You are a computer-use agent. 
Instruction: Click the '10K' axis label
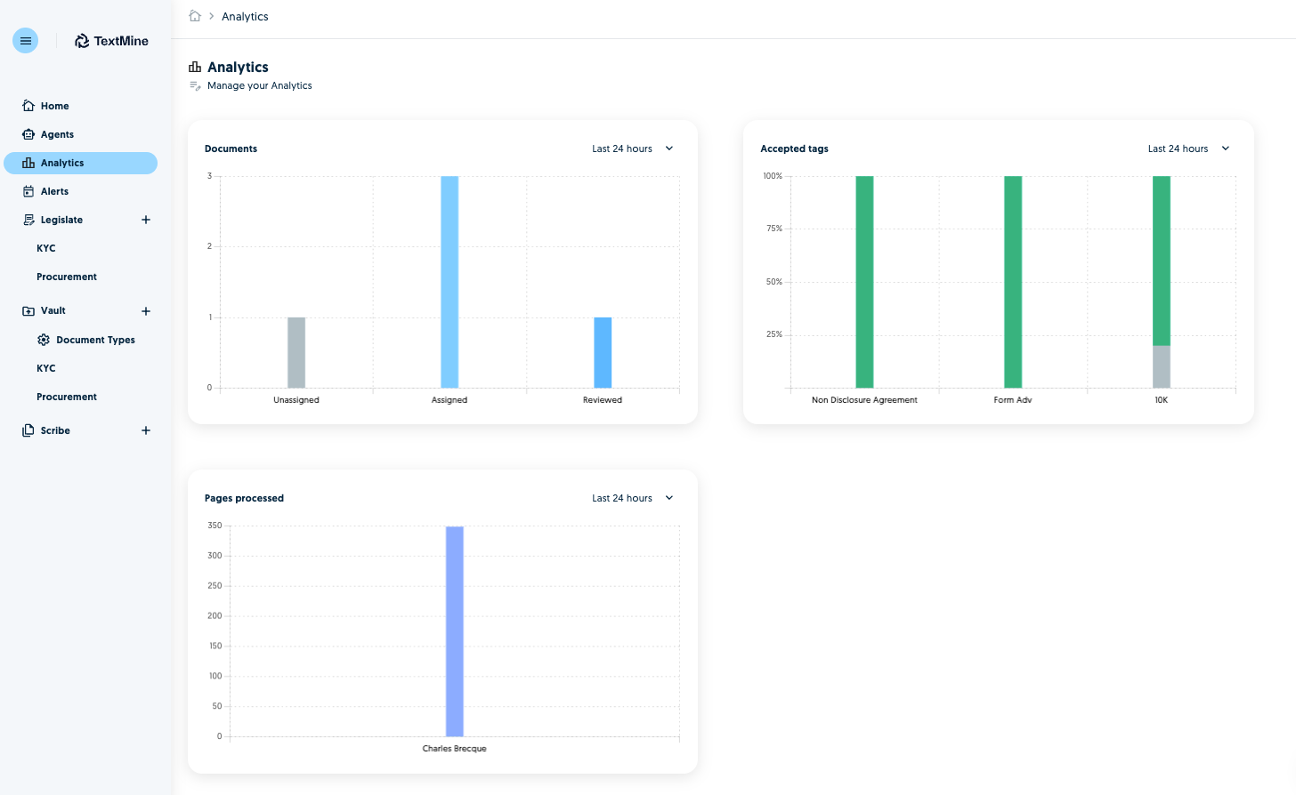[x=1162, y=400]
